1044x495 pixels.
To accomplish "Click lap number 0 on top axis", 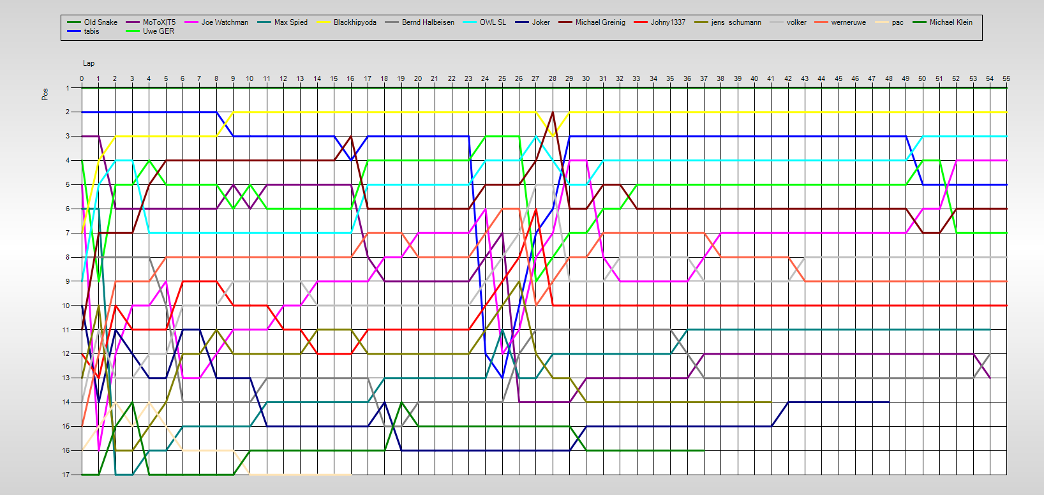I will [x=82, y=78].
